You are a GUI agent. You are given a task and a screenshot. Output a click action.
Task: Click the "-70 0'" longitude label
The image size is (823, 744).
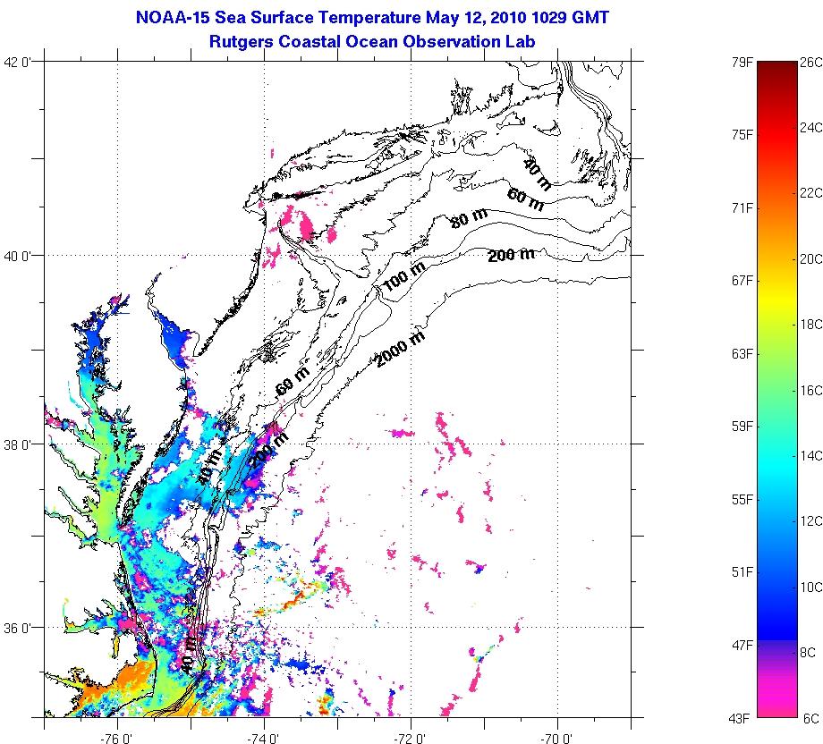(x=557, y=739)
